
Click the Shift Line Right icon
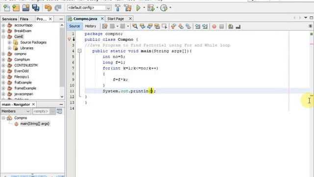[x=205, y=26]
